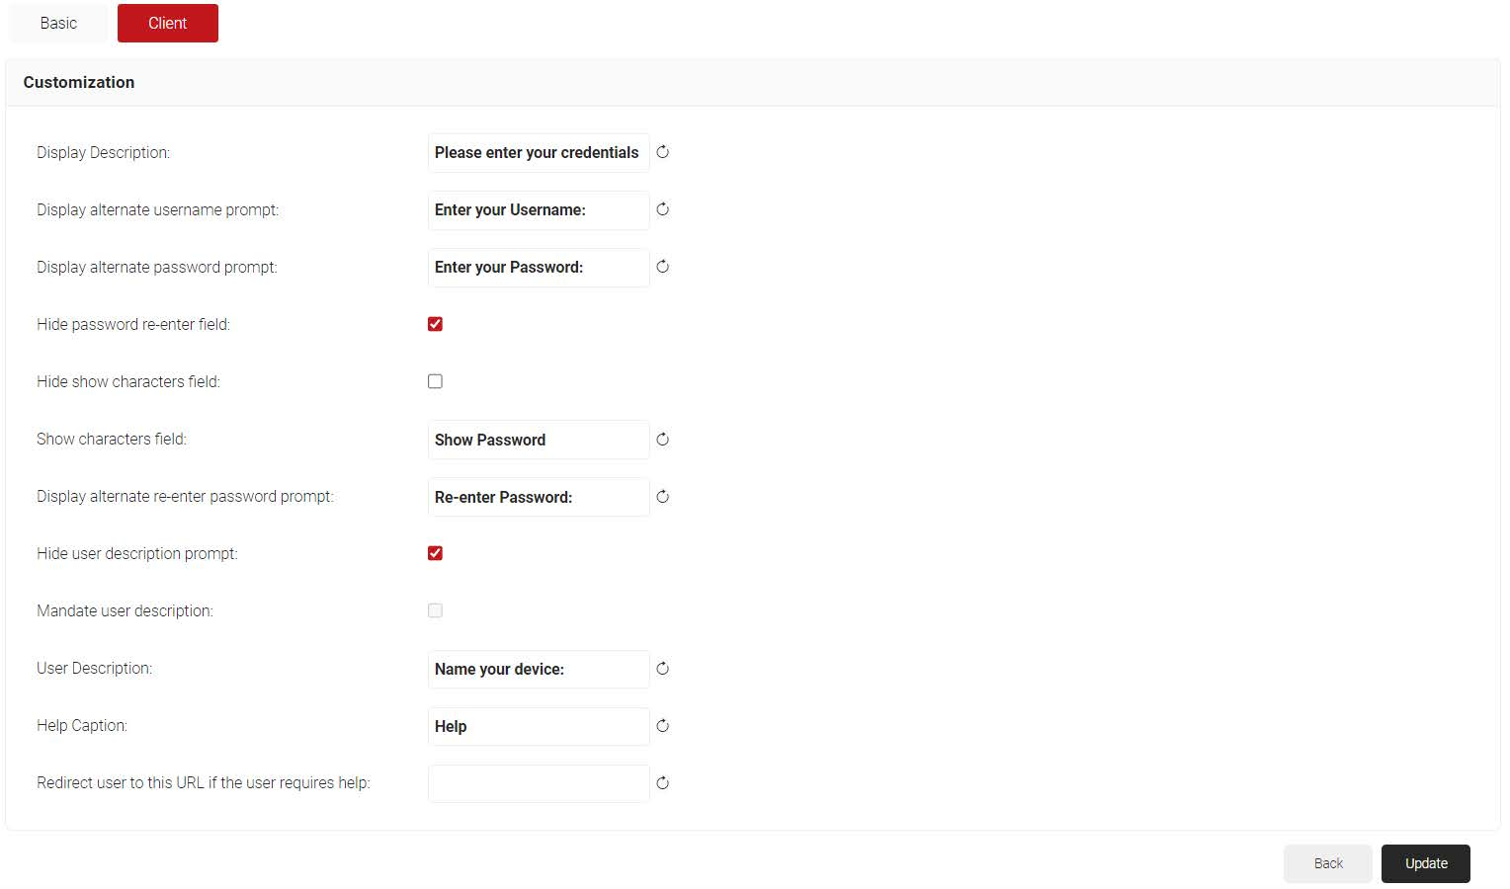Reset the alternate password prompt field
The height and width of the screenshot is (889, 1510).
point(663,267)
